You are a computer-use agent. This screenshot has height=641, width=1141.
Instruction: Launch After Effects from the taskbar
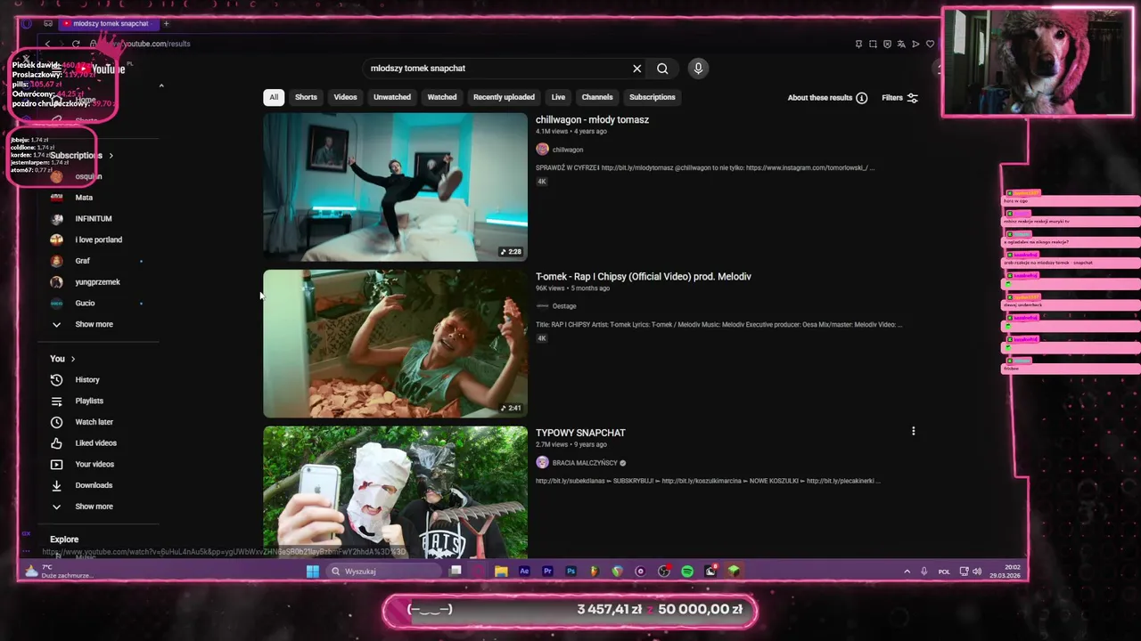[524, 572]
